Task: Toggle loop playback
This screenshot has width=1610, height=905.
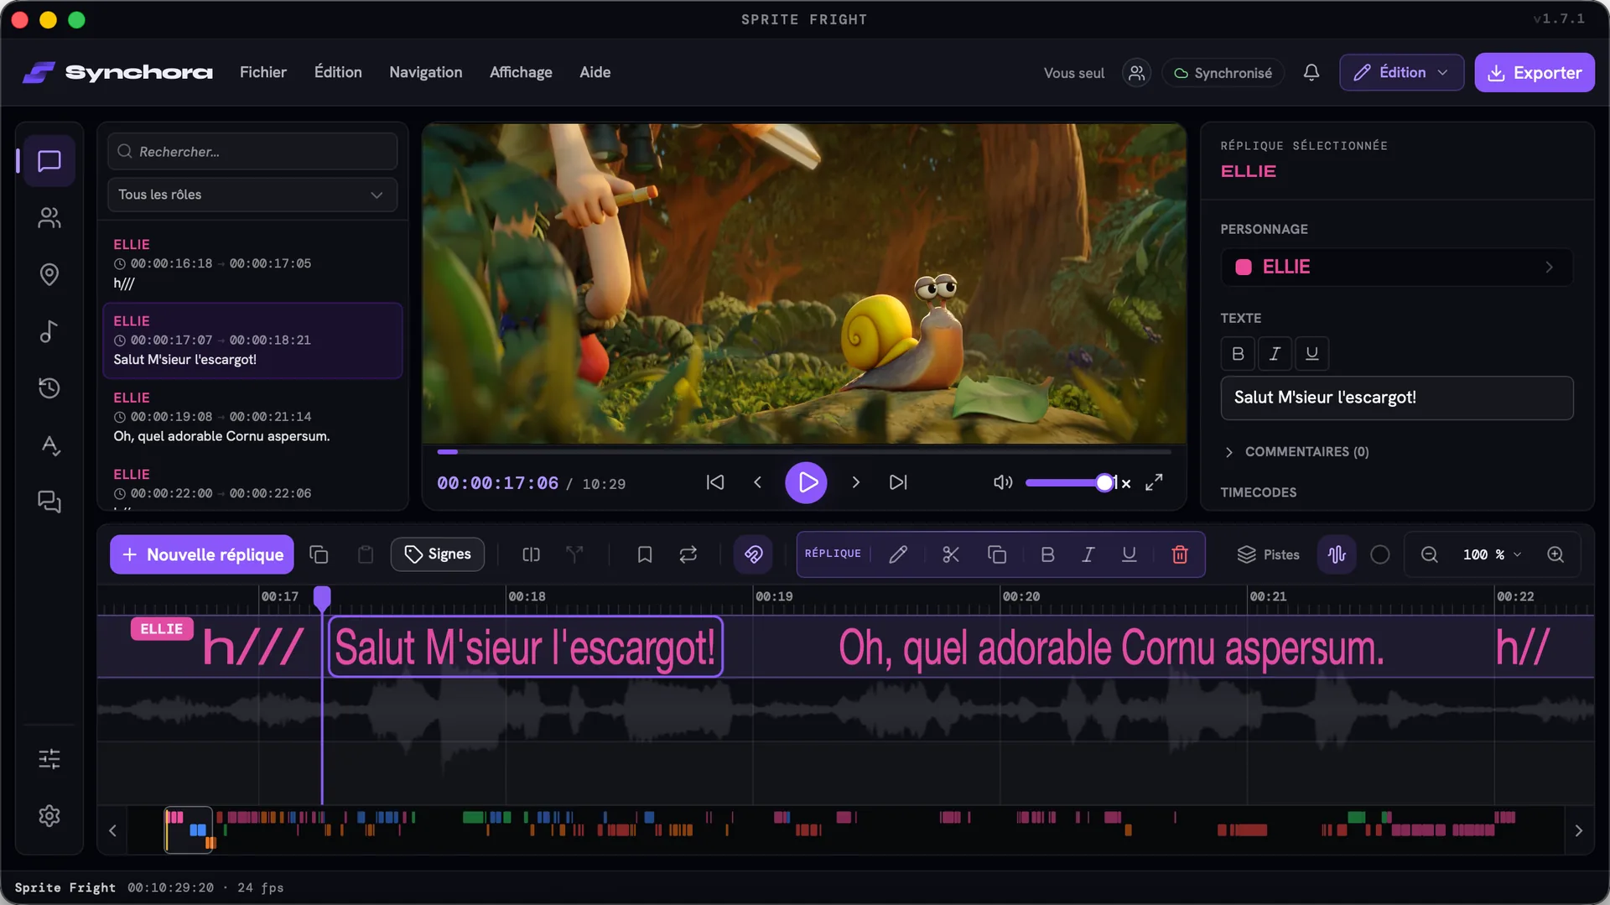Action: pos(688,554)
